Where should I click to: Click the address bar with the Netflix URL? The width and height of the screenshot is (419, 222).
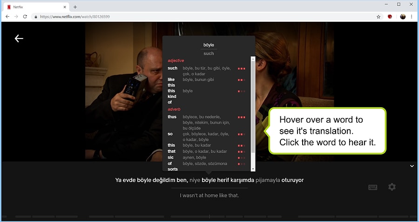pos(186,17)
